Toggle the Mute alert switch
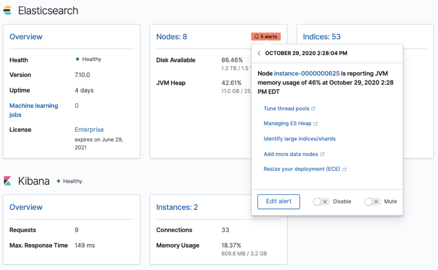 (372, 201)
